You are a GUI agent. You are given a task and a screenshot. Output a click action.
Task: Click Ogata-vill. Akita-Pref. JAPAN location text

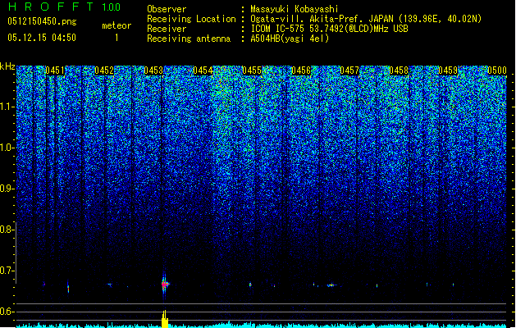pos(366,19)
